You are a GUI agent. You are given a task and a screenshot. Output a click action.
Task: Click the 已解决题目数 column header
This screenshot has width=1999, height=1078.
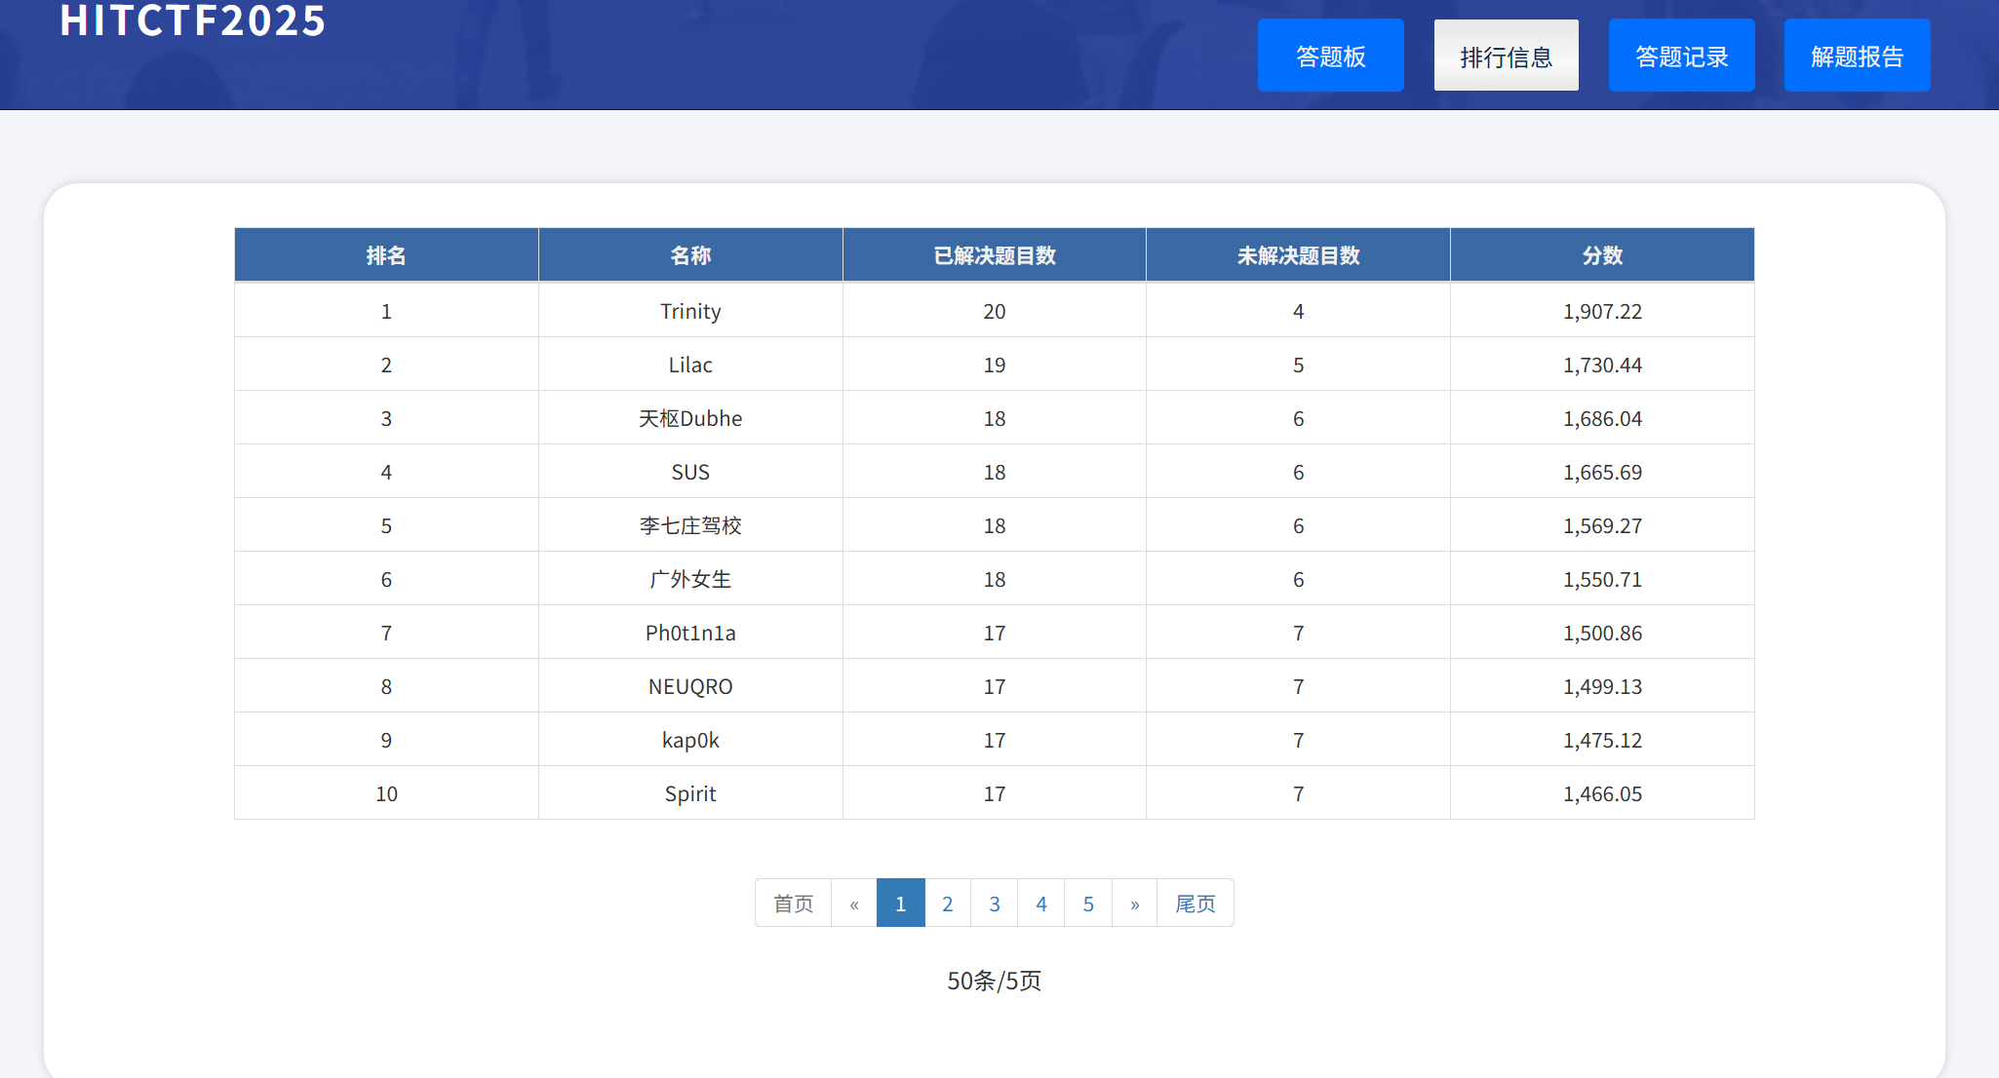coord(994,255)
